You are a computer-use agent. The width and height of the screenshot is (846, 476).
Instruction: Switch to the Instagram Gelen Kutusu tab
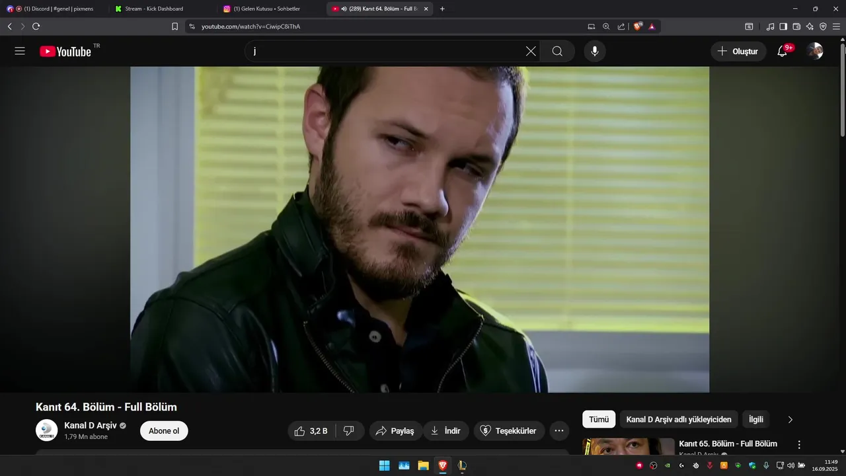[x=271, y=9]
